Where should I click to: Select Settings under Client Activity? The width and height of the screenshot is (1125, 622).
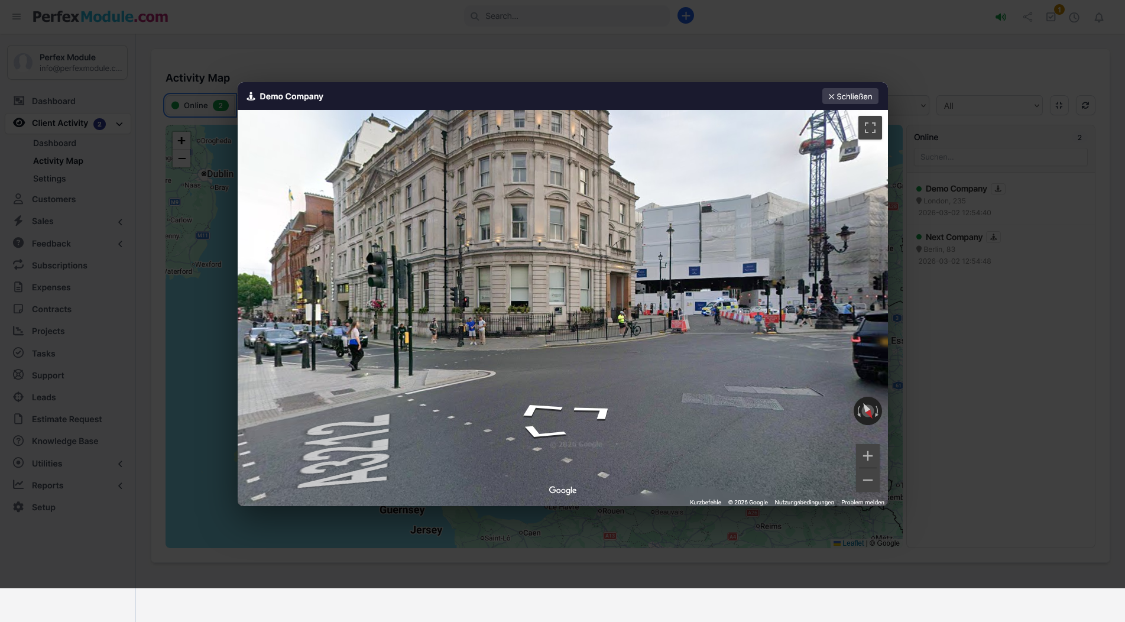point(50,179)
